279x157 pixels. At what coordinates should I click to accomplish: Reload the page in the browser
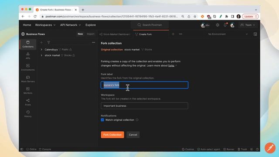[35, 17]
